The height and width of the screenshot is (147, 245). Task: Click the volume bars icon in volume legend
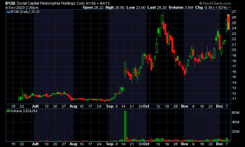(8, 111)
